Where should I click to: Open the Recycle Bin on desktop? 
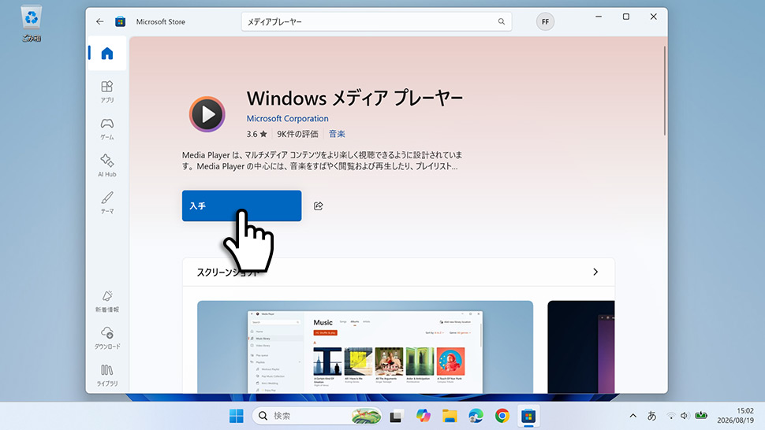pyautogui.click(x=32, y=24)
